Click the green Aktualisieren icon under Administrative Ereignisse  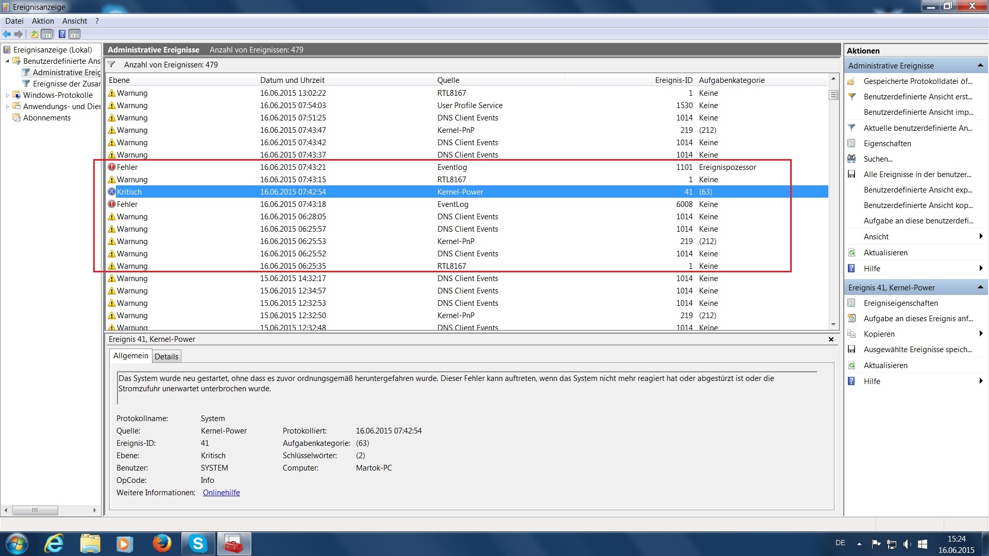click(x=851, y=253)
